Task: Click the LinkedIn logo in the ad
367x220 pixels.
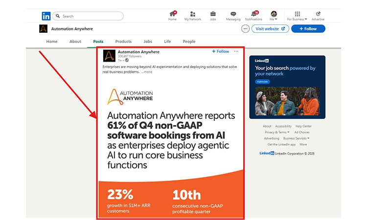Action: 262,61
